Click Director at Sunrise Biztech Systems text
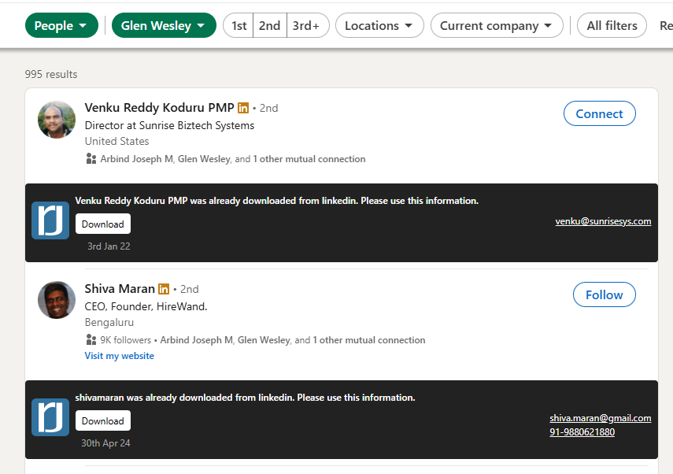This screenshot has width=673, height=474. click(x=169, y=125)
